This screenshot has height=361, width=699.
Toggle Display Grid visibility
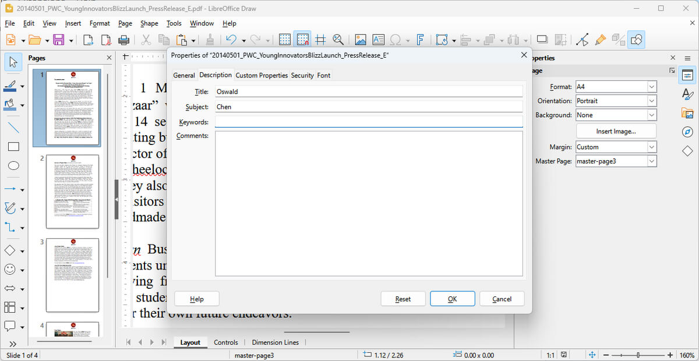(285, 40)
